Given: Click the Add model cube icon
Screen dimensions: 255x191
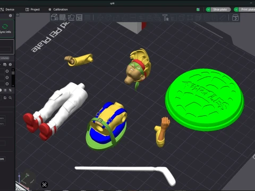Looking at the screenshot, I should point(55,18).
